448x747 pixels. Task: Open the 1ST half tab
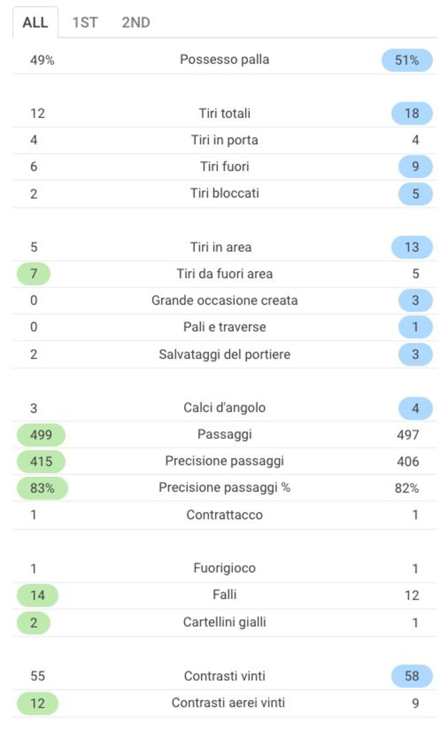(x=85, y=23)
